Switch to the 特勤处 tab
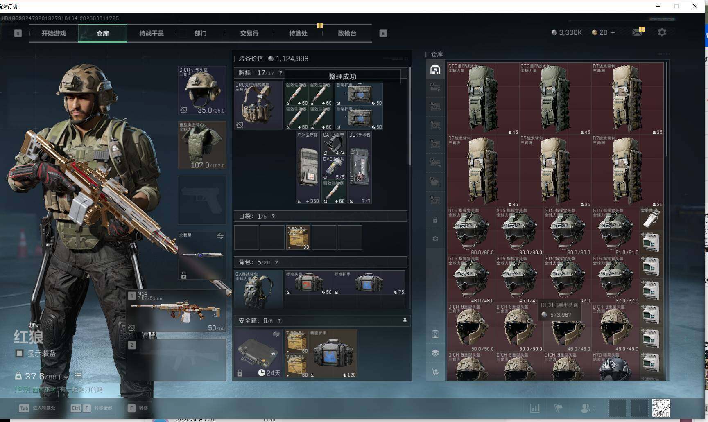The width and height of the screenshot is (708, 422). click(x=298, y=33)
